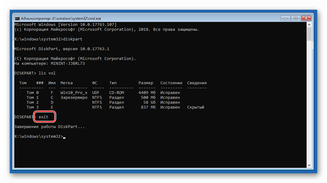Click the 'Зарезервиро' volume label
The width and height of the screenshot is (327, 183).
coord(74,98)
